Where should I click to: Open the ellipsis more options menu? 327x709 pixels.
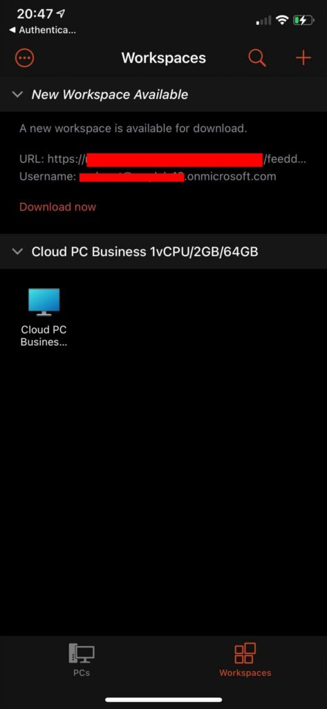24,58
